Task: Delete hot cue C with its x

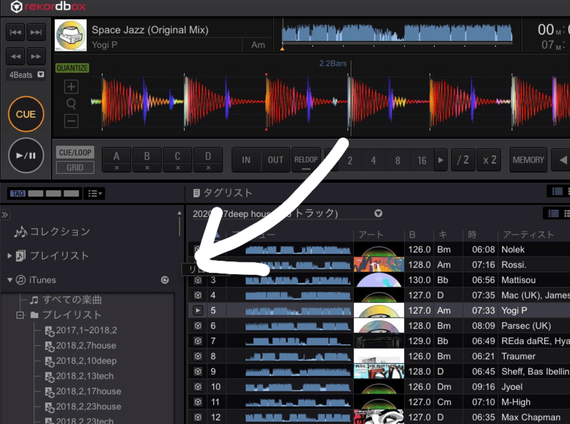Action: pyautogui.click(x=178, y=168)
